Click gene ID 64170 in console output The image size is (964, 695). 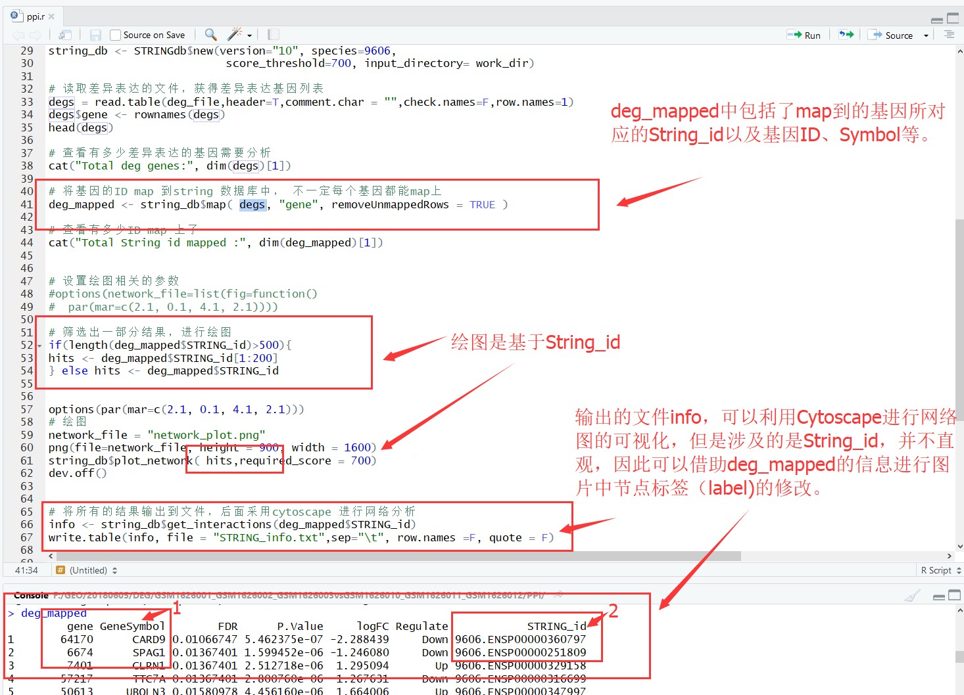[x=77, y=639]
